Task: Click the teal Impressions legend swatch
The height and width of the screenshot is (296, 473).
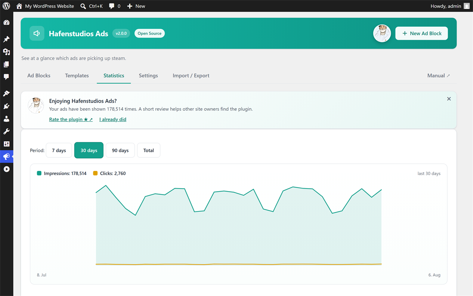Action: 39,173
